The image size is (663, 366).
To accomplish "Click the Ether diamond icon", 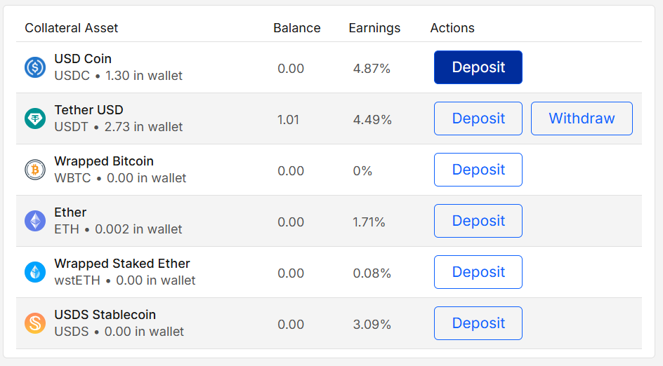I will (x=35, y=221).
